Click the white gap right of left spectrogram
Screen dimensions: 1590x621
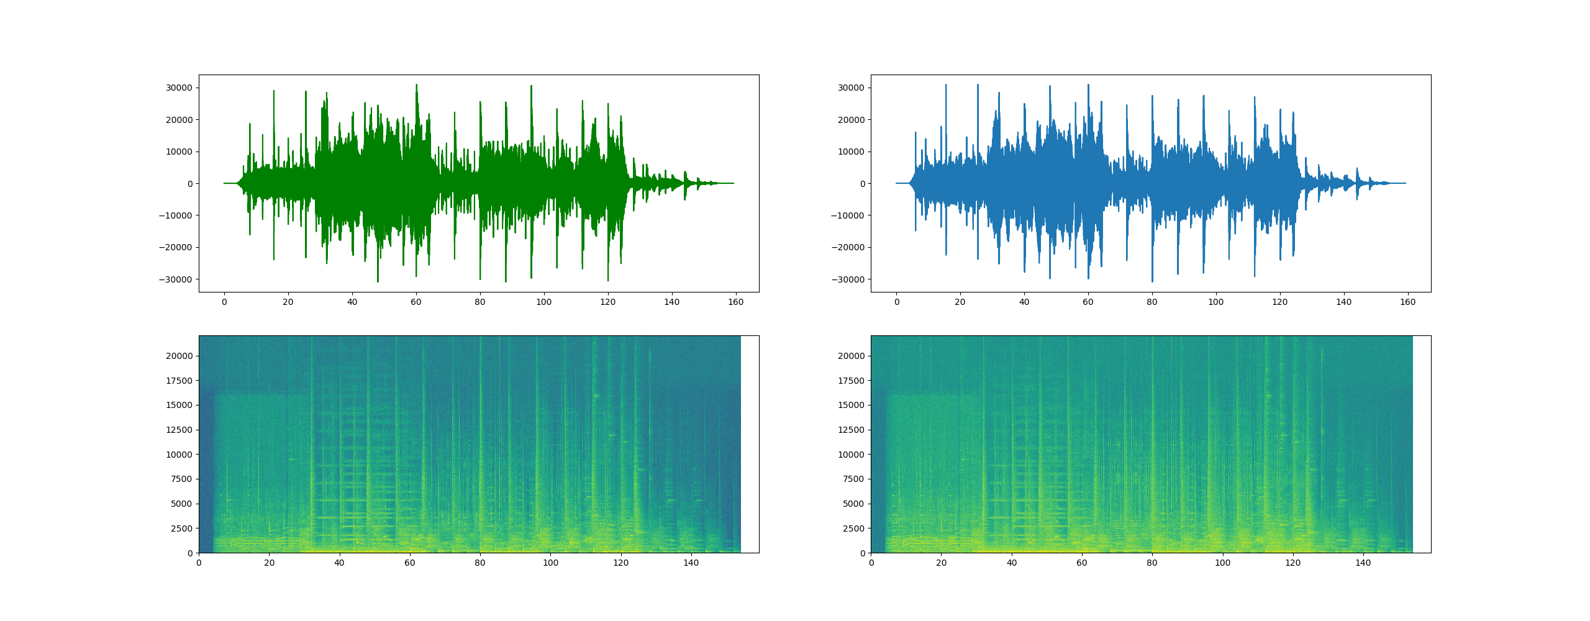[750, 444]
